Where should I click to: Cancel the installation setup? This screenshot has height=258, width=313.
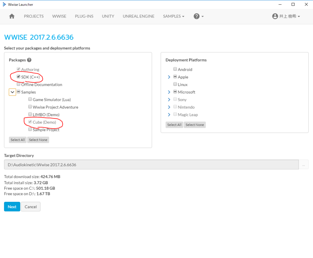31,207
